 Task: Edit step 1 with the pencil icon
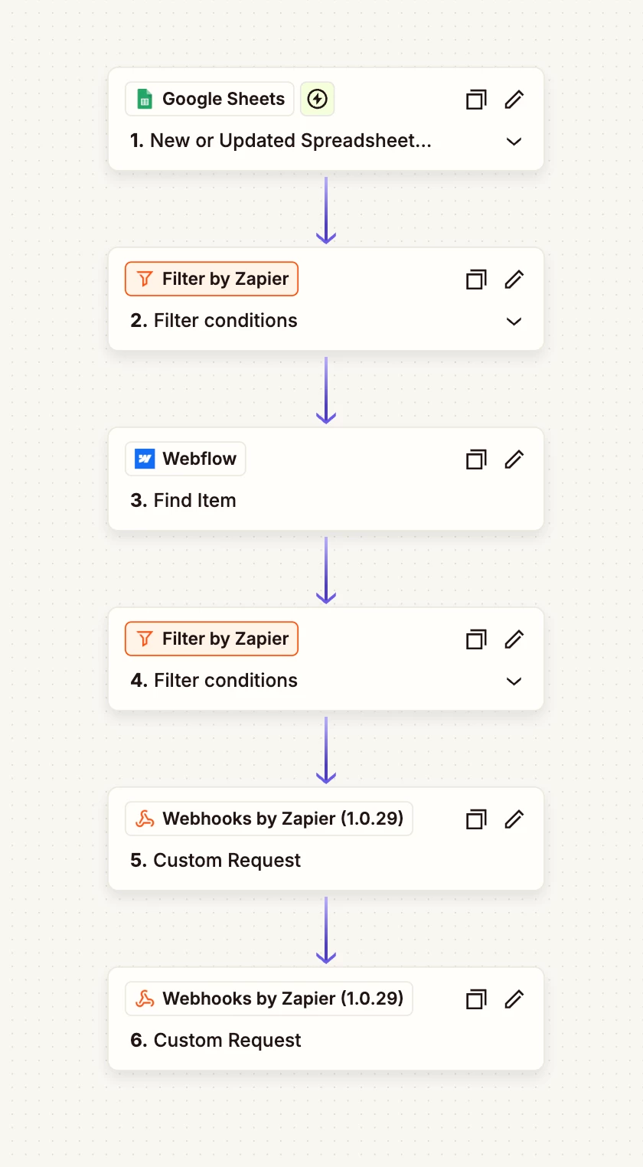514,100
